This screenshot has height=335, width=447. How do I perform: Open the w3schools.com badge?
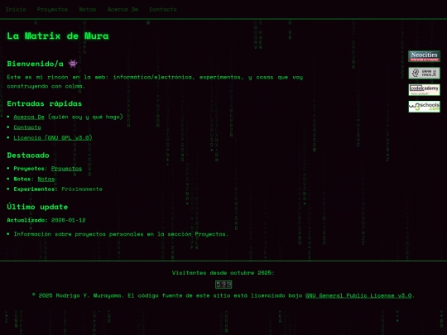click(424, 107)
